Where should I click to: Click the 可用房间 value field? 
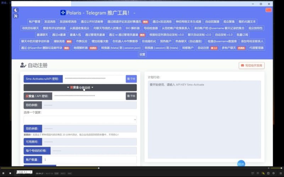point(89,142)
